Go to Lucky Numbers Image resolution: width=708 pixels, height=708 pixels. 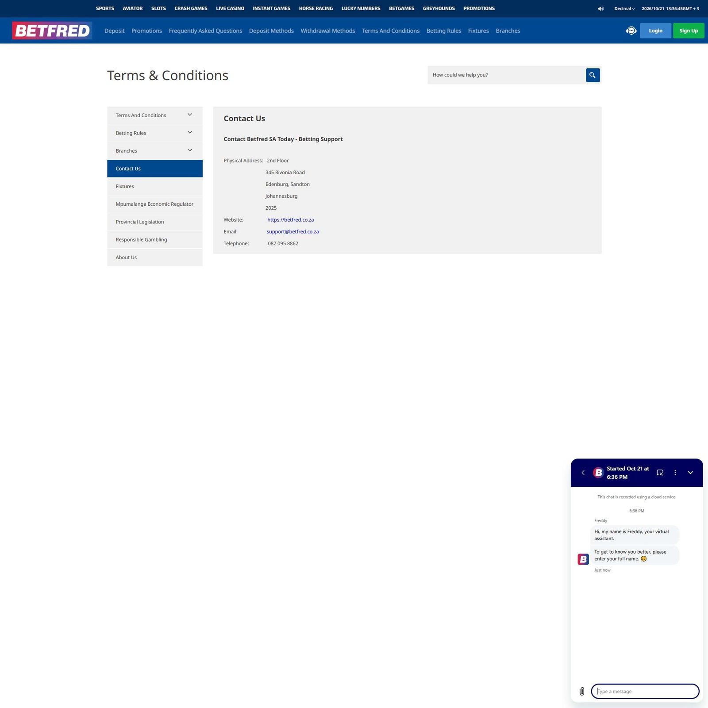point(361,8)
